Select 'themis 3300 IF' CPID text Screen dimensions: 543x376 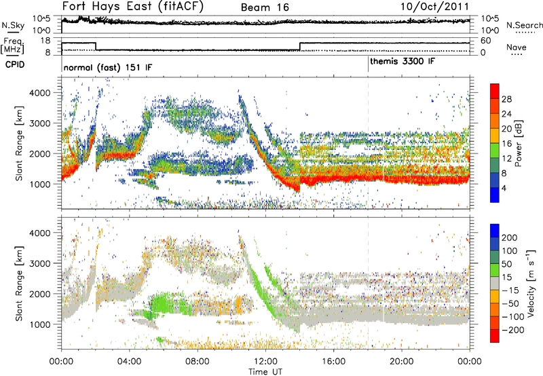point(402,61)
